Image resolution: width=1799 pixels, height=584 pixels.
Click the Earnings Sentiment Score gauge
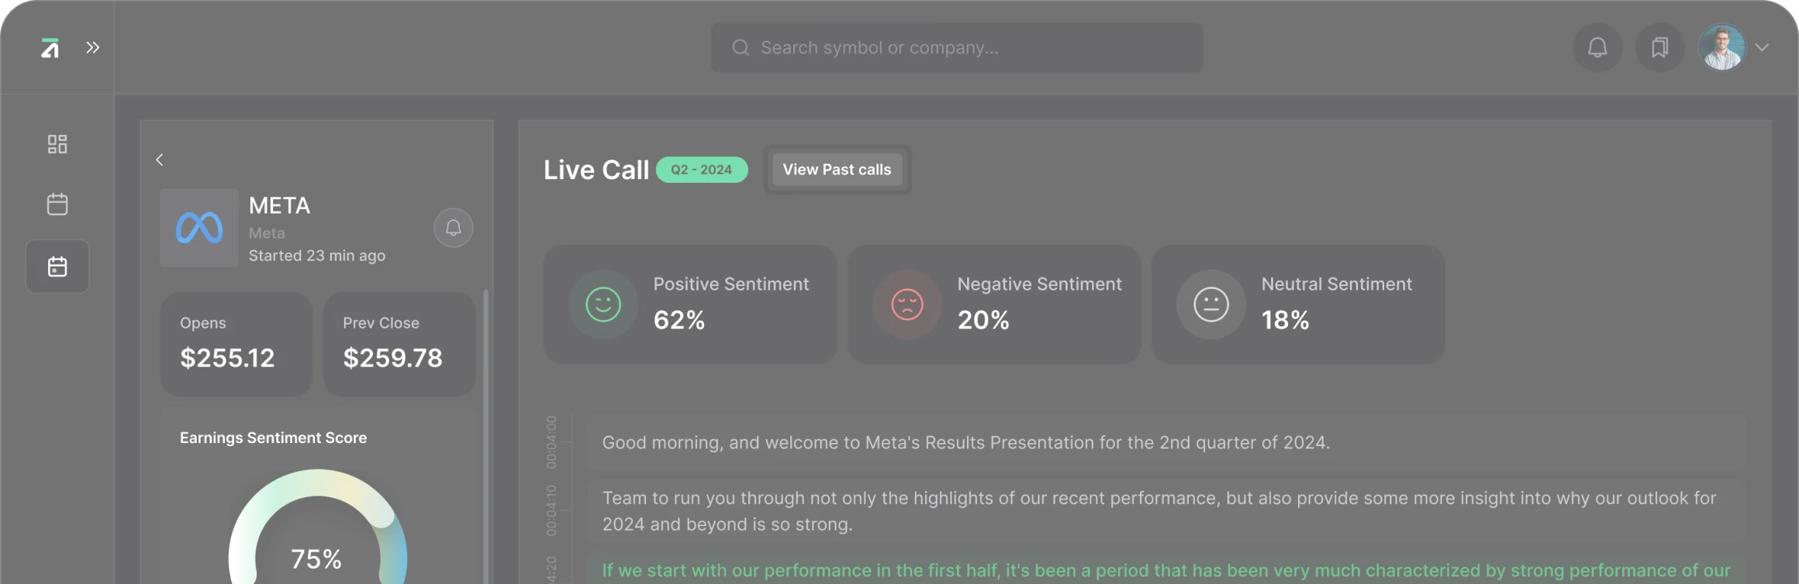point(318,534)
